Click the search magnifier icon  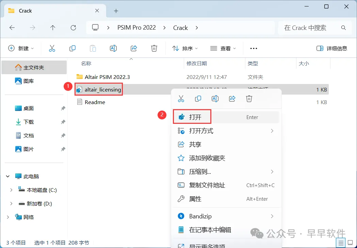[x=344, y=28]
